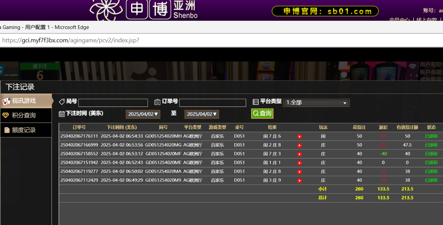
Task: Play video replay for round GD051254020MA
Action: click(299, 172)
